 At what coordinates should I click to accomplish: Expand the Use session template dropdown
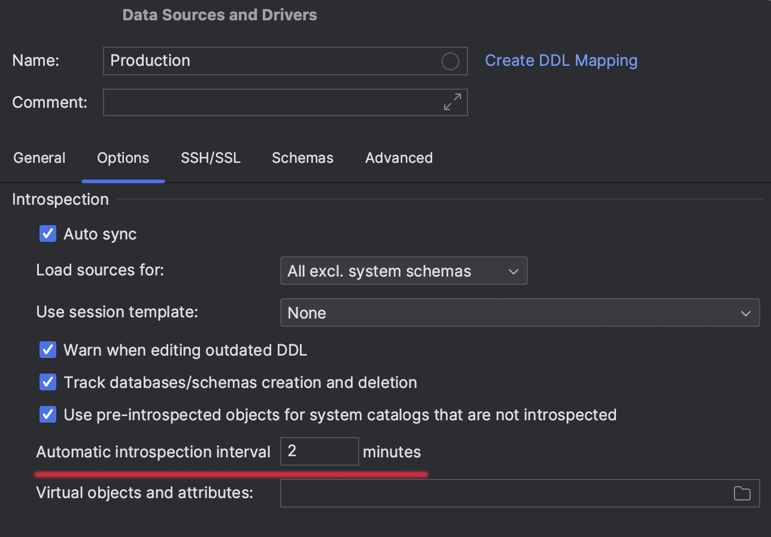(520, 313)
